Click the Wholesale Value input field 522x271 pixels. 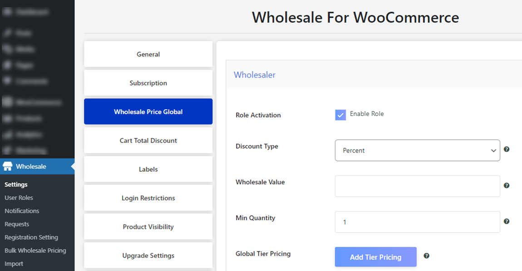coord(417,186)
